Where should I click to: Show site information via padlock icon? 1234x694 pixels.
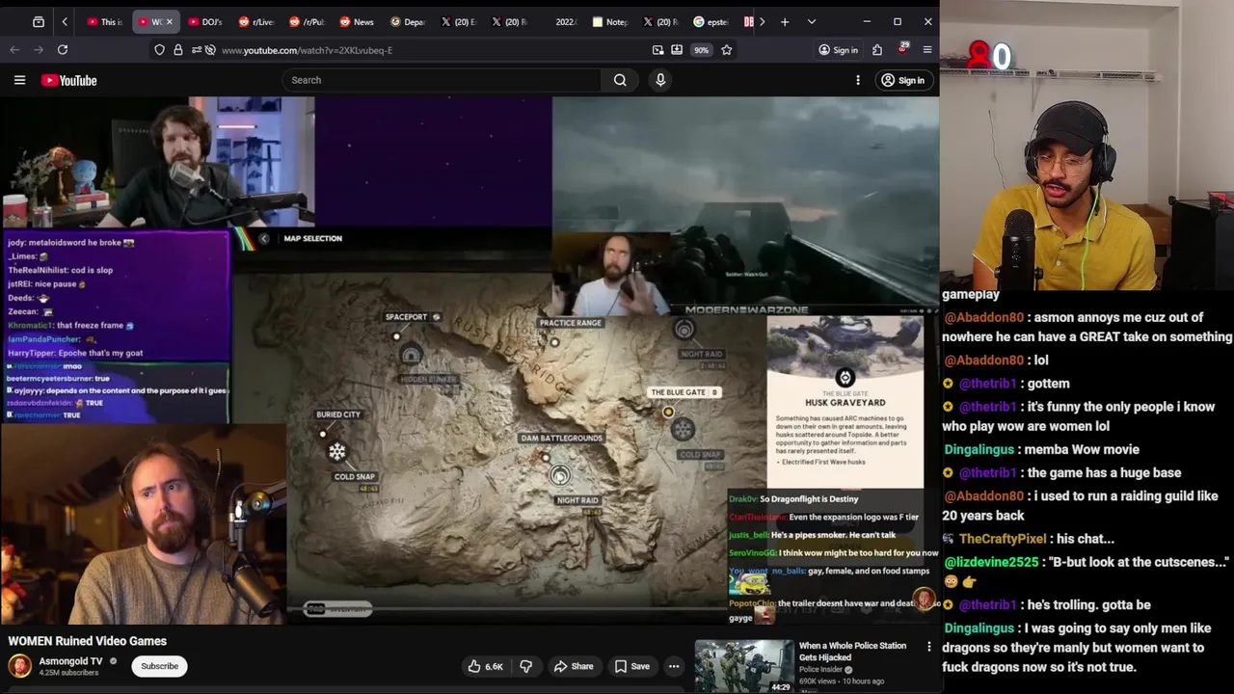point(178,49)
